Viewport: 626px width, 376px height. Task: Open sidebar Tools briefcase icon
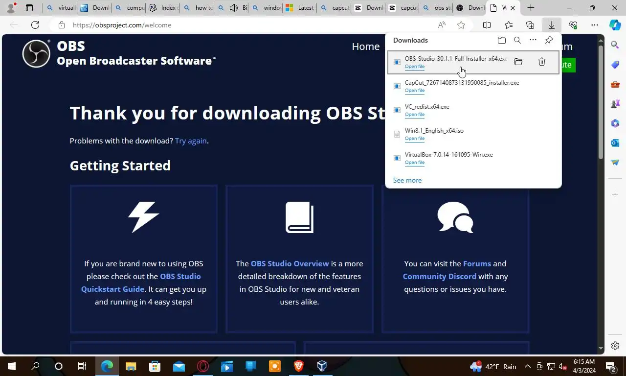(615, 84)
